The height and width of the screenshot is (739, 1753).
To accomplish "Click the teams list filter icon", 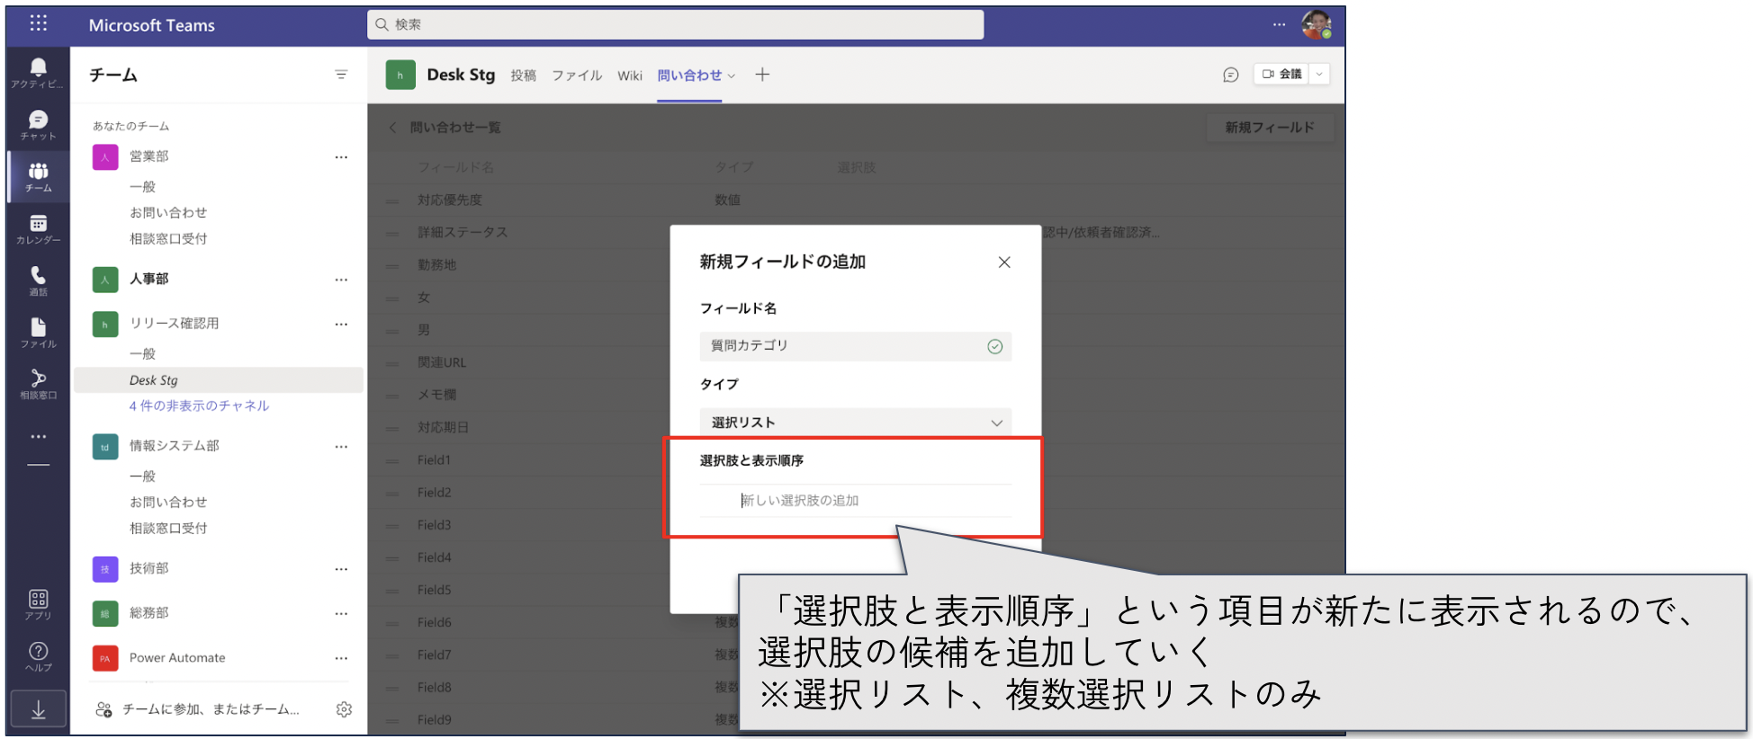I will click(341, 75).
